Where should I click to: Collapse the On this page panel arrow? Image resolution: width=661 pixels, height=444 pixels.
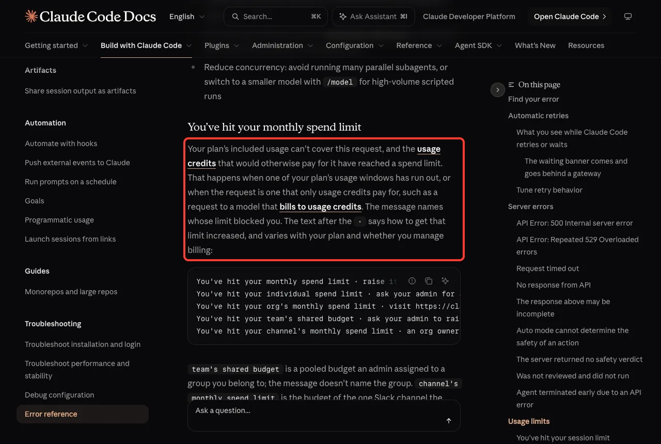(x=497, y=90)
